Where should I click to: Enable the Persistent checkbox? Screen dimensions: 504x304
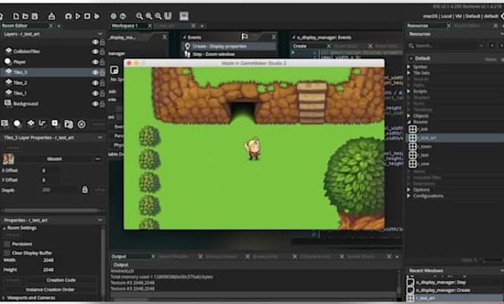(x=7, y=244)
